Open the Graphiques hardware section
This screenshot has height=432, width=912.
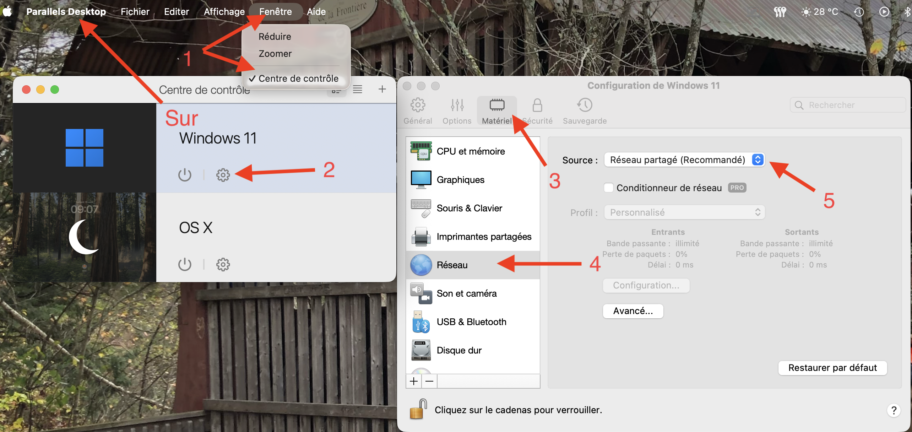[460, 180]
